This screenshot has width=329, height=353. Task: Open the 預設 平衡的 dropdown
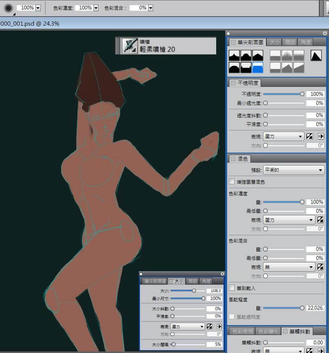294,170
